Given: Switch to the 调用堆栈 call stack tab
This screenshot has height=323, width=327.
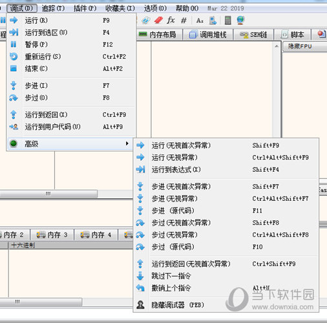Looking at the screenshot, I should pyautogui.click(x=208, y=34).
